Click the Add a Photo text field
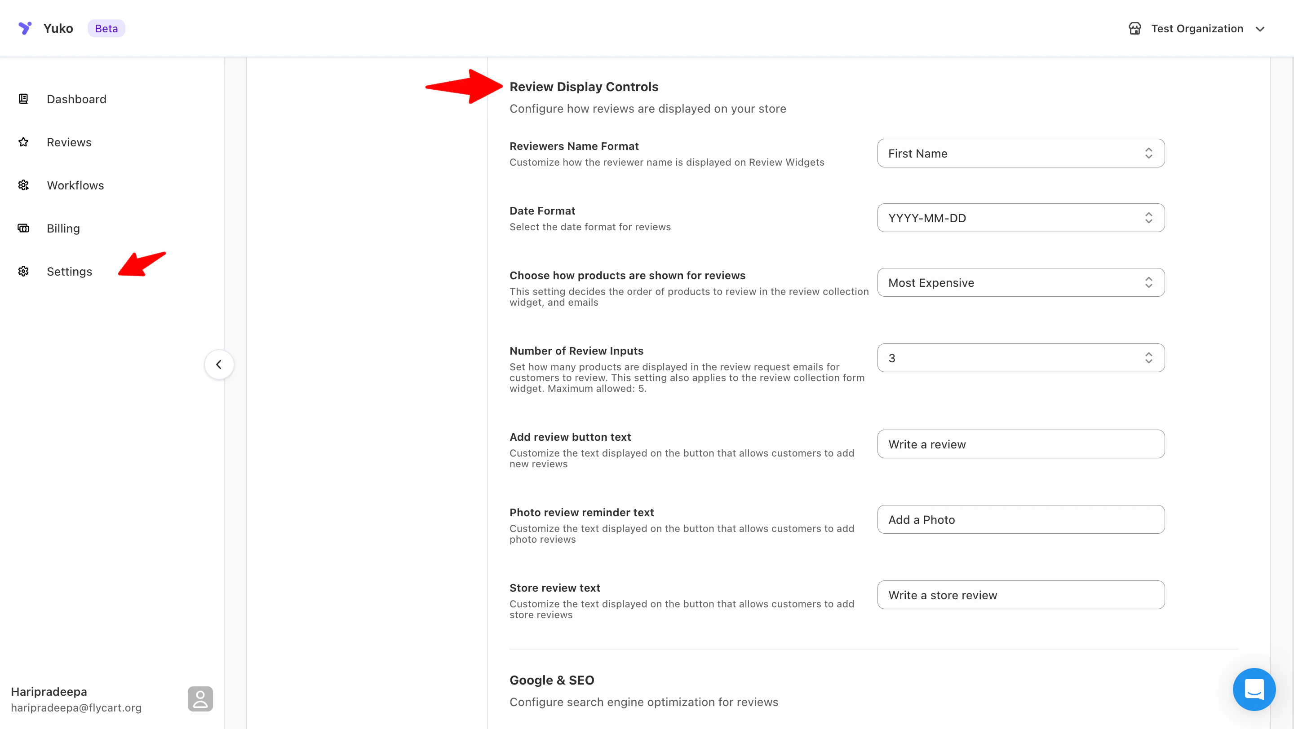 tap(1020, 519)
